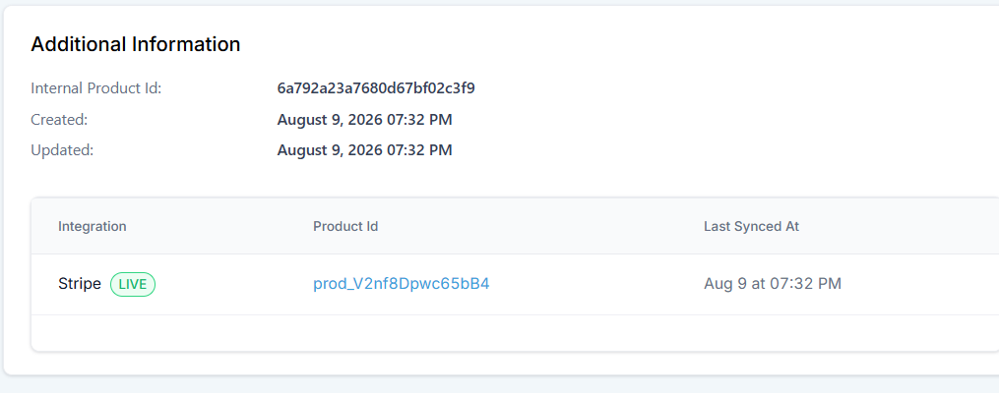Viewport: 999px width, 393px height.
Task: Click the green LIVE badge
Action: pyautogui.click(x=133, y=284)
